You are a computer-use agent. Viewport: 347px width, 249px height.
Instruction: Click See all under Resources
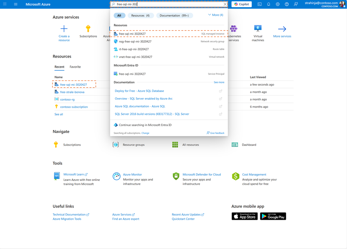click(x=59, y=115)
